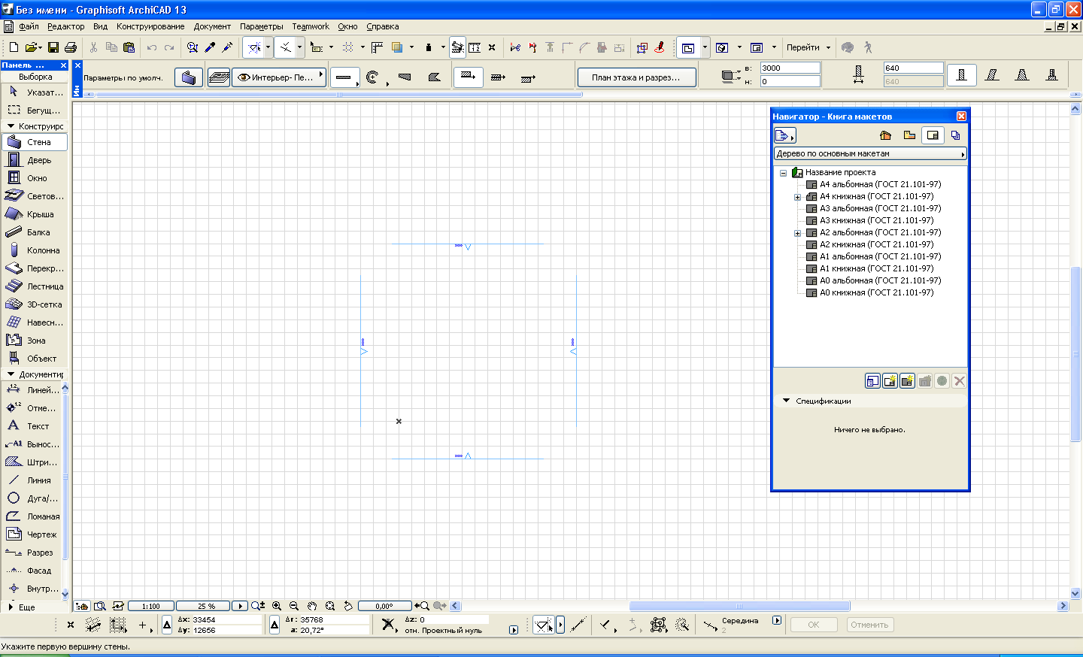The width and height of the screenshot is (1083, 657).
Task: Select the Window (Окно) tool
Action: tap(35, 178)
